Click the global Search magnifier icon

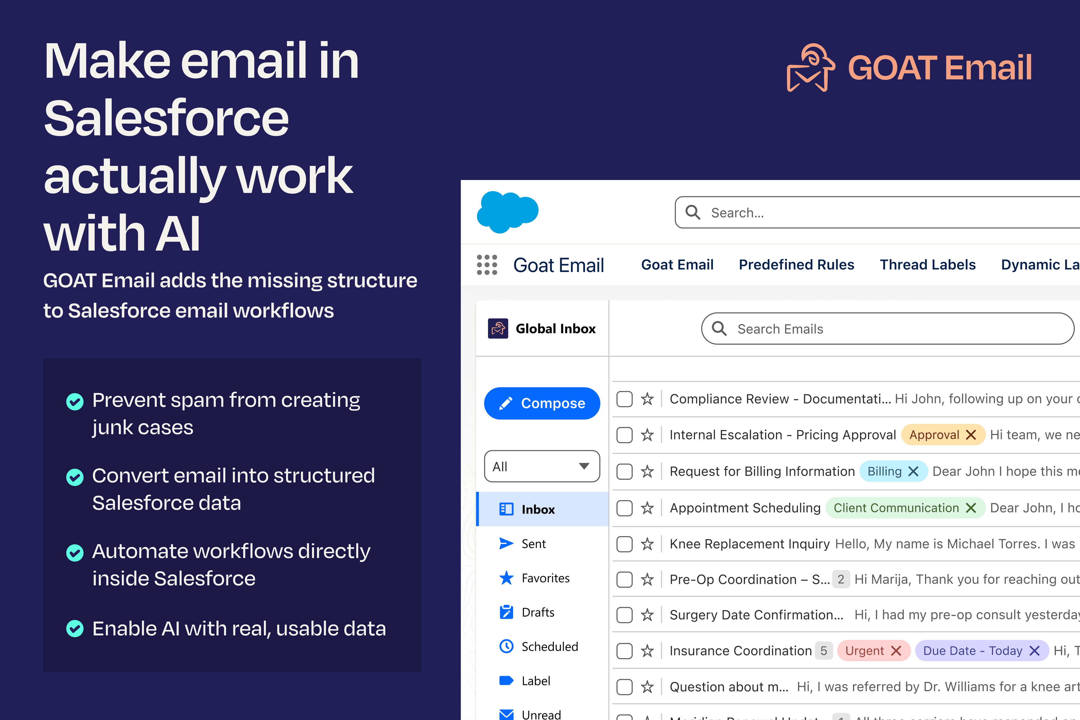pos(692,212)
